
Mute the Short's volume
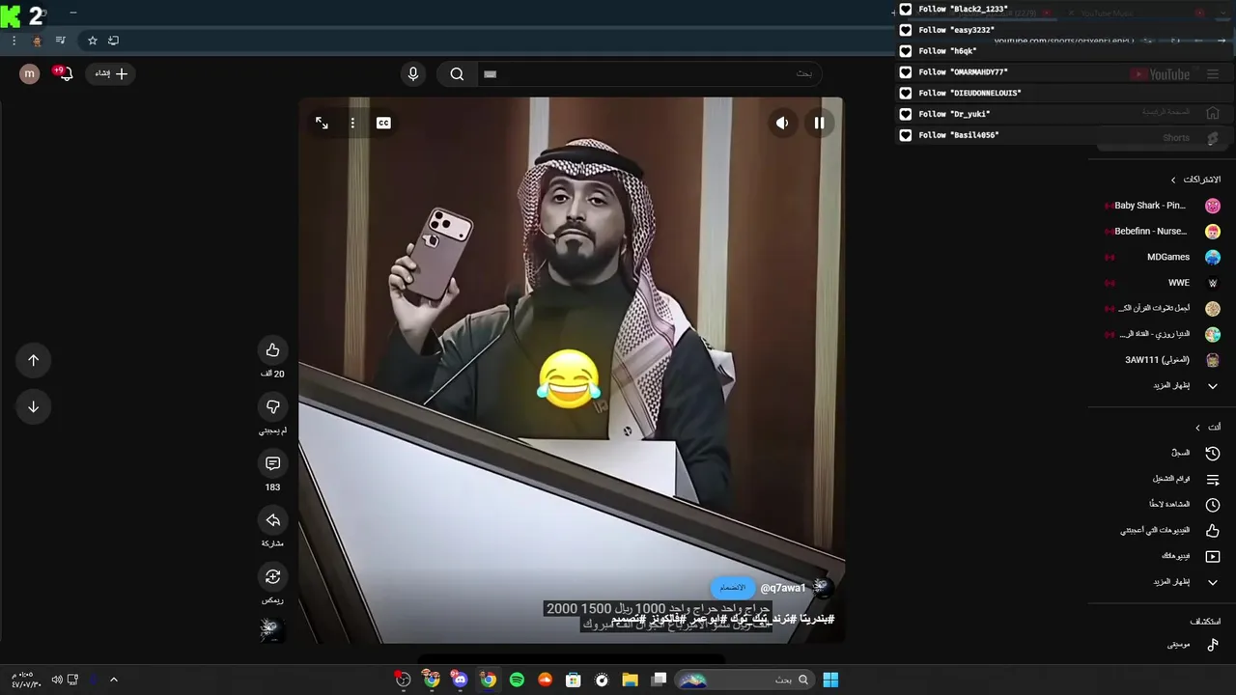click(x=782, y=123)
